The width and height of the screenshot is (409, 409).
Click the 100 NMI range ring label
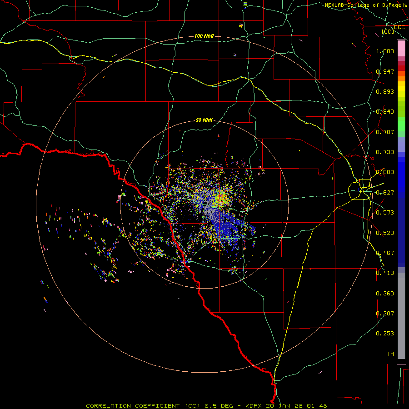point(204,36)
